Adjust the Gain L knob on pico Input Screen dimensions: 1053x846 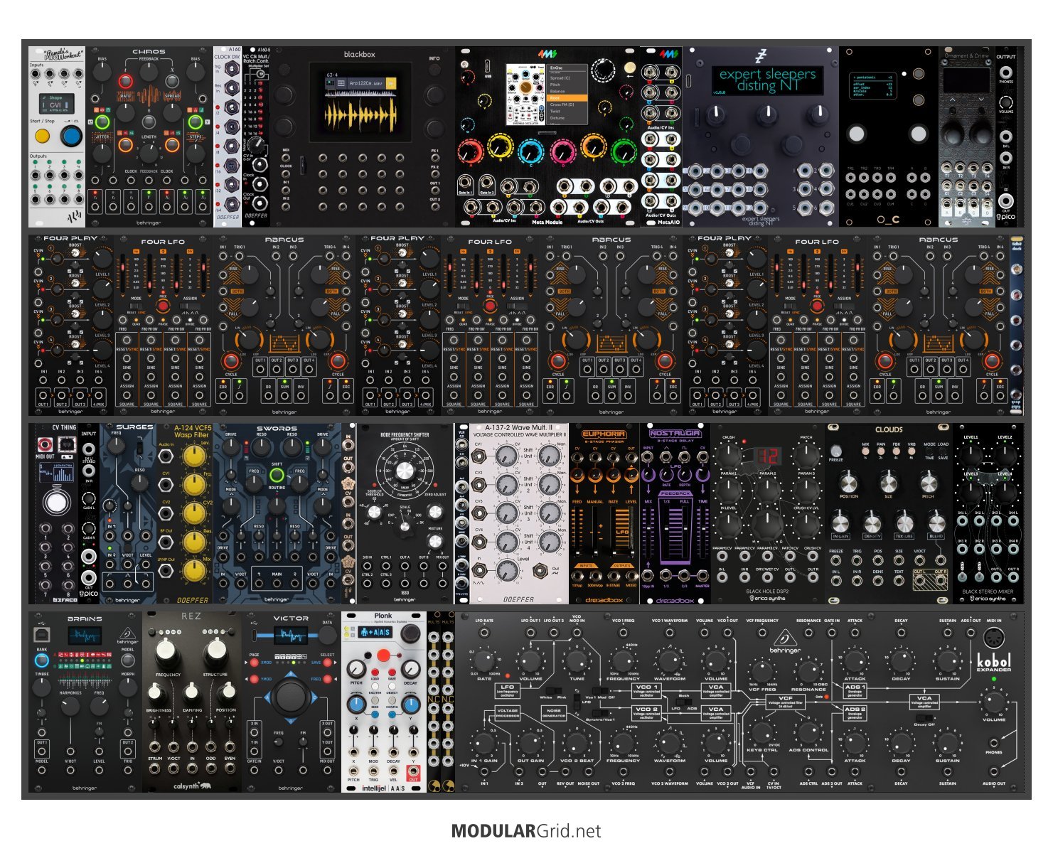(x=89, y=497)
